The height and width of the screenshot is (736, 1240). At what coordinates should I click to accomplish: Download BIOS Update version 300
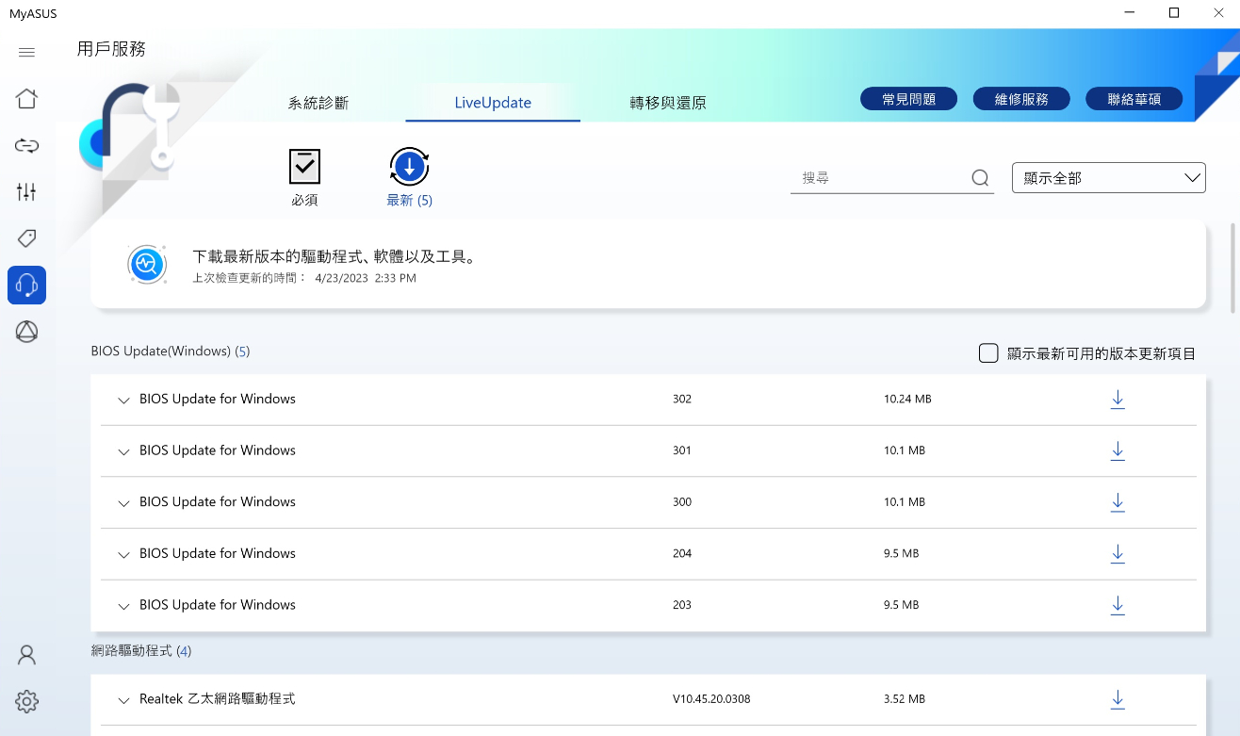click(x=1118, y=502)
